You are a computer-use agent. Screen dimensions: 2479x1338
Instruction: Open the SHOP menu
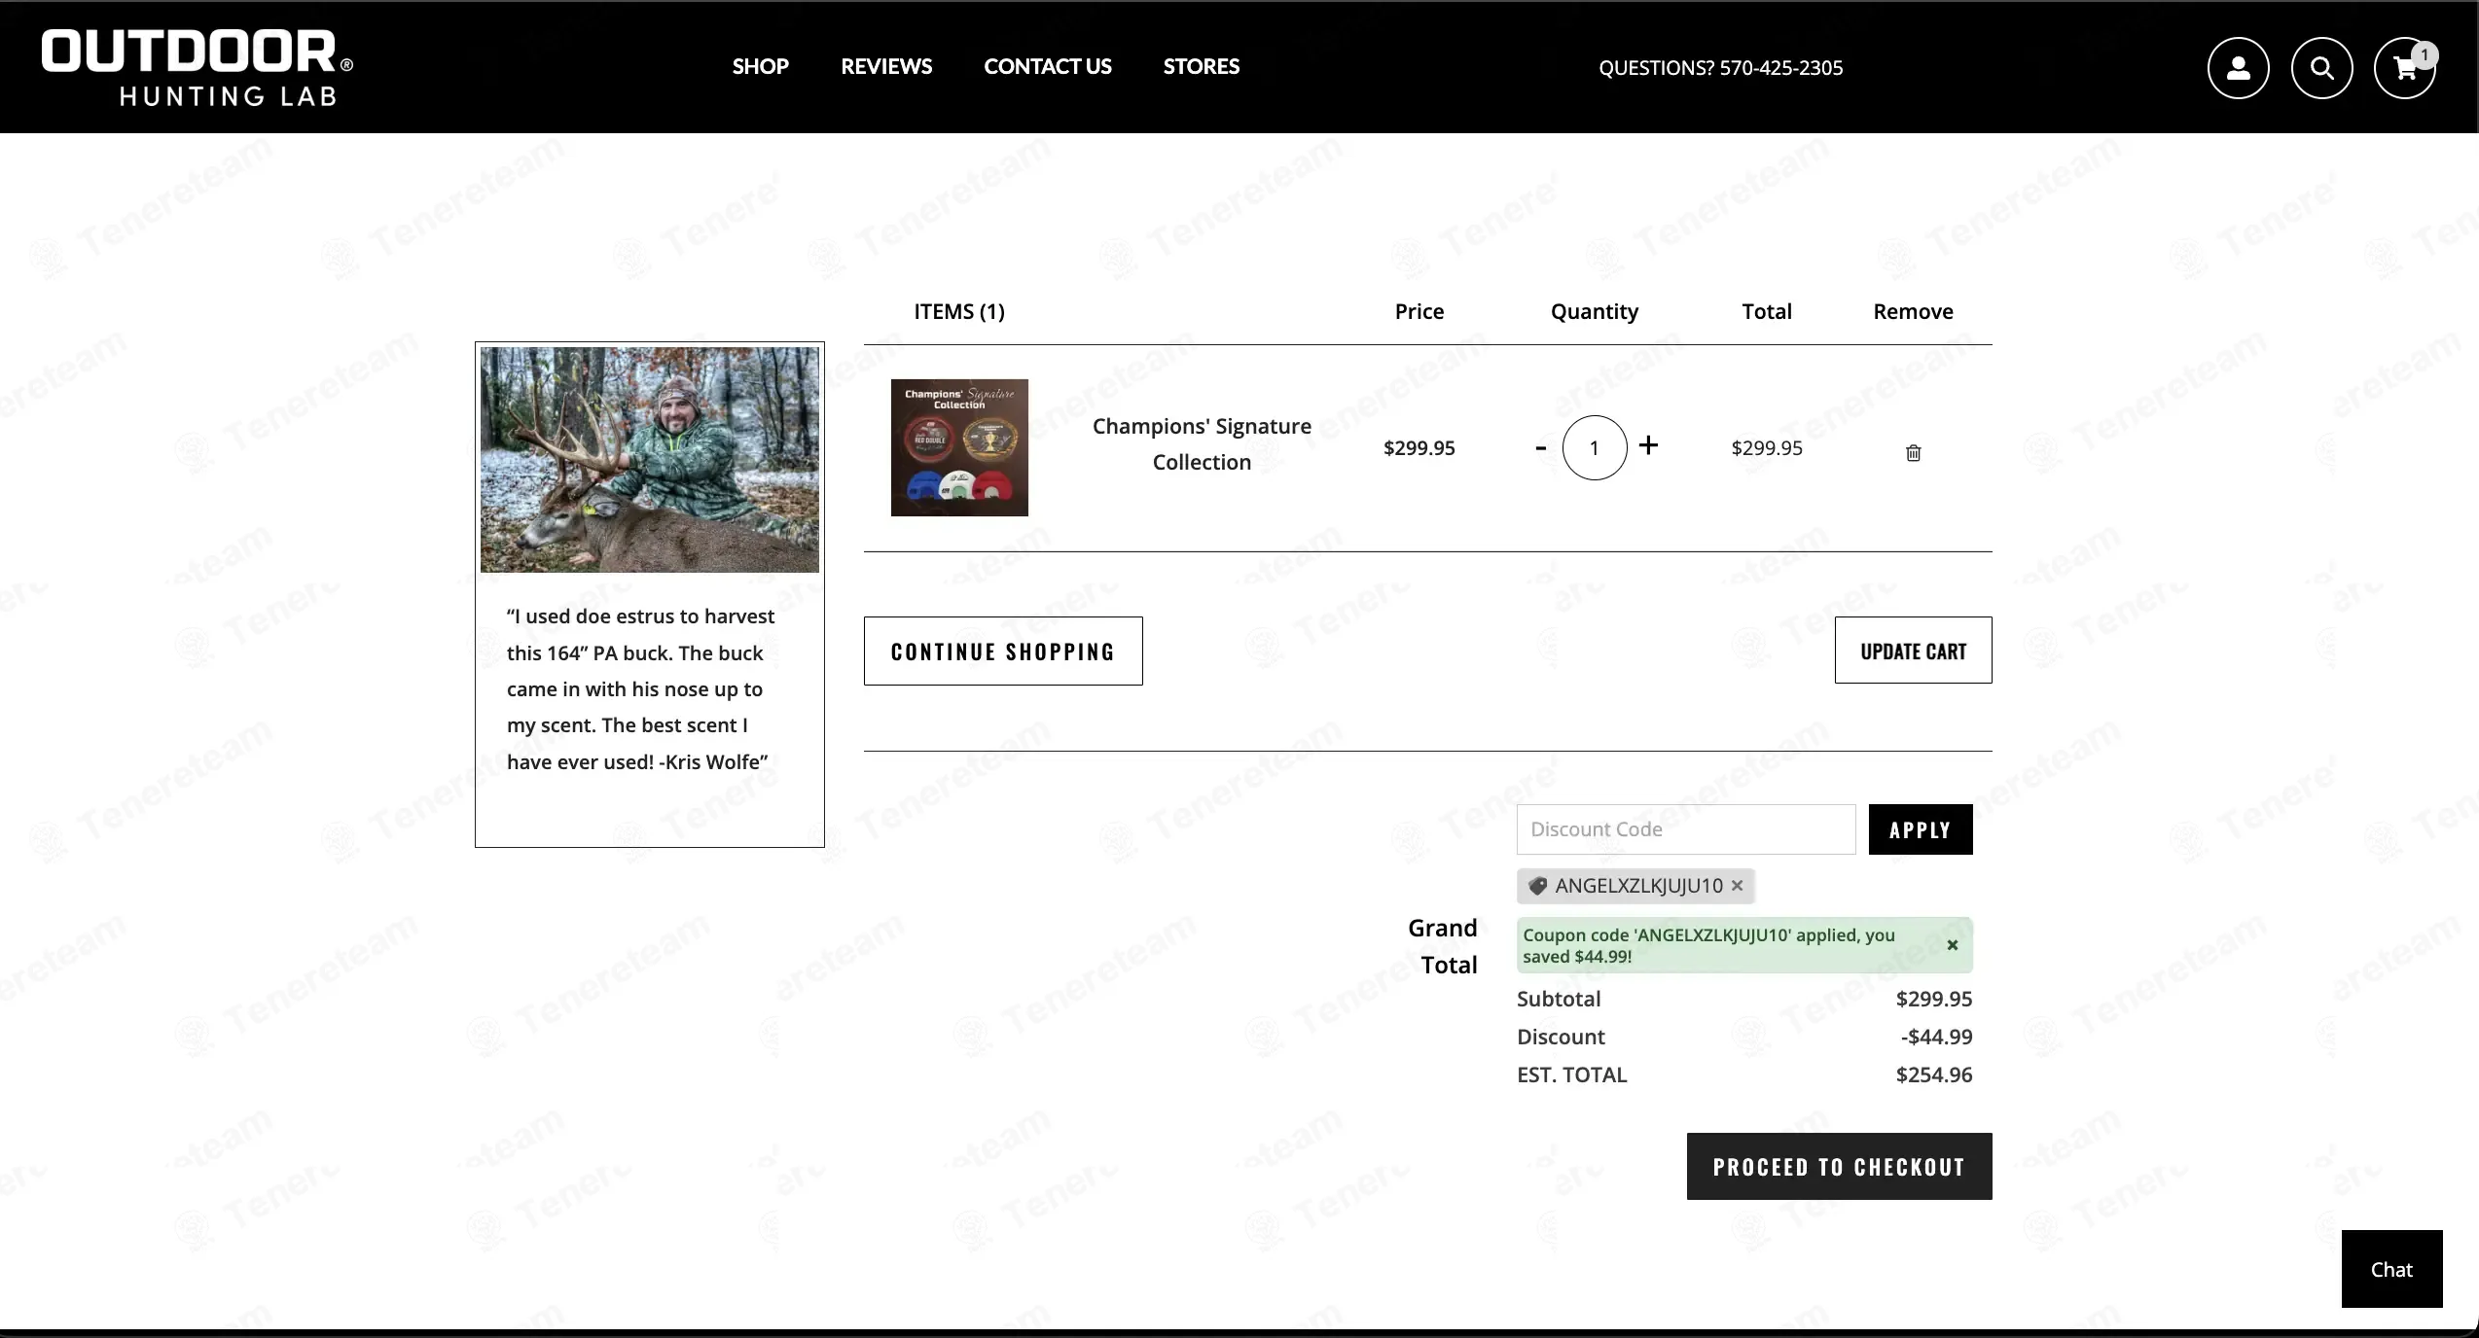pos(760,66)
